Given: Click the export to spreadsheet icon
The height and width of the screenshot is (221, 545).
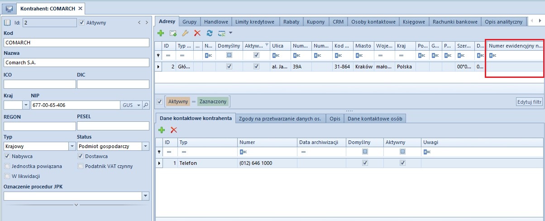Looking at the screenshot, I should [222, 33].
